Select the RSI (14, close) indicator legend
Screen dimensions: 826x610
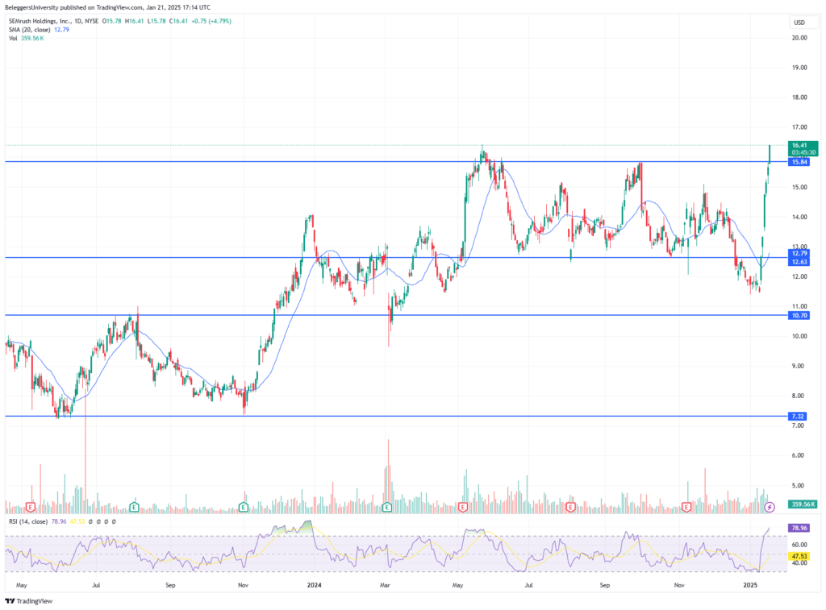(28, 521)
